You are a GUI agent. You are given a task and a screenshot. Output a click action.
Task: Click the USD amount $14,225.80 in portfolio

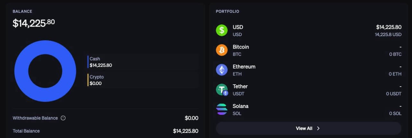coord(389,27)
